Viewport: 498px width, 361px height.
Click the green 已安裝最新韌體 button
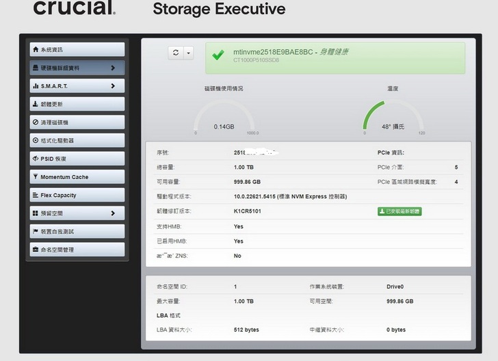point(399,211)
